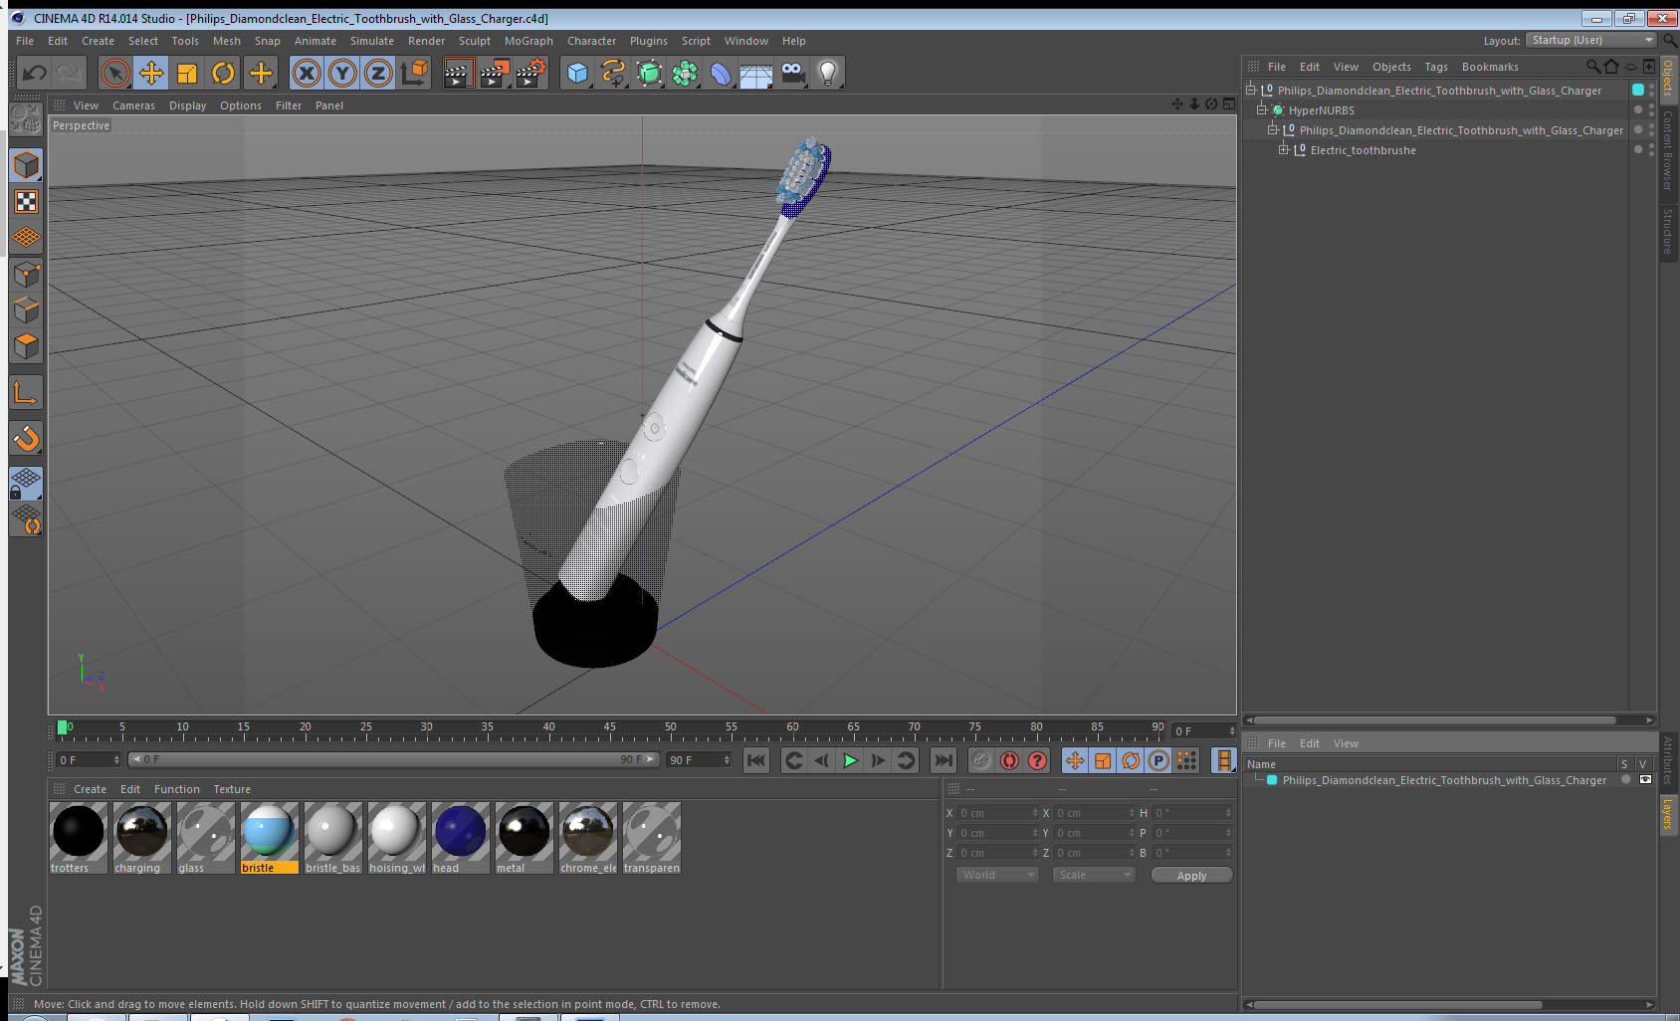Select Points mode in left palette
1680x1021 pixels.
point(27,274)
